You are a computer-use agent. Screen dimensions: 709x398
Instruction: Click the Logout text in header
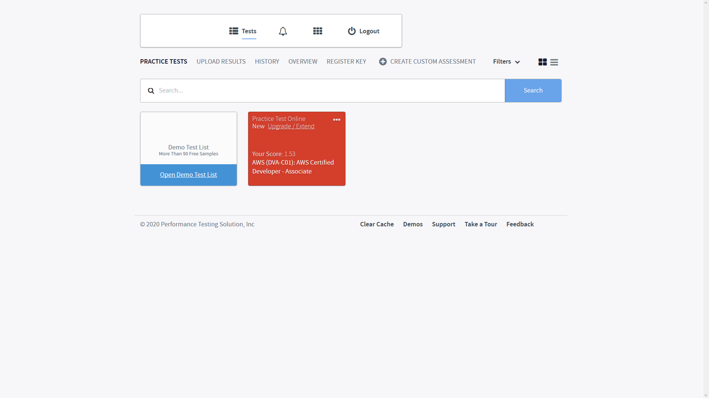click(369, 31)
